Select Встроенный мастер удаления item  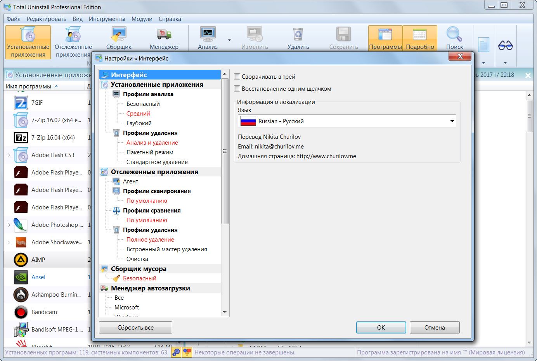(x=167, y=249)
